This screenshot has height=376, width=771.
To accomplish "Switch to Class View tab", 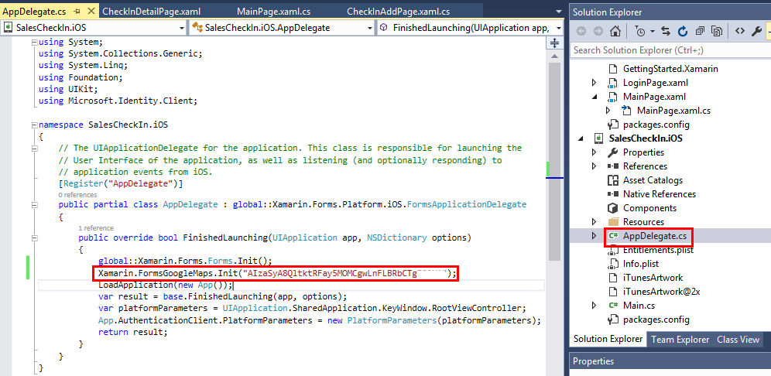I will coord(738,340).
